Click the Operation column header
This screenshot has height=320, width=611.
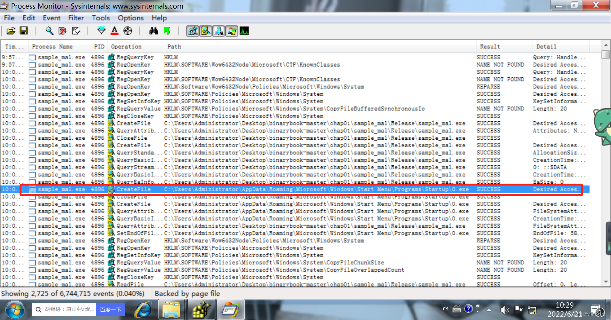(x=135, y=47)
